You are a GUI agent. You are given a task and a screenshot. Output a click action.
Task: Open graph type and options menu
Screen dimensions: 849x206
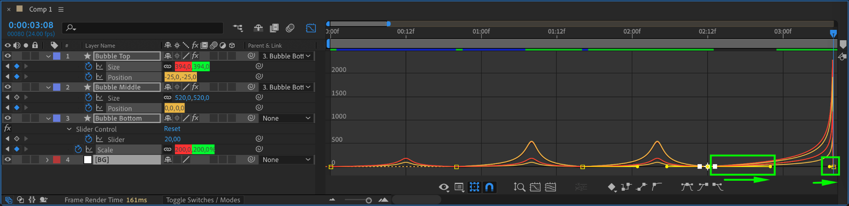click(x=459, y=187)
